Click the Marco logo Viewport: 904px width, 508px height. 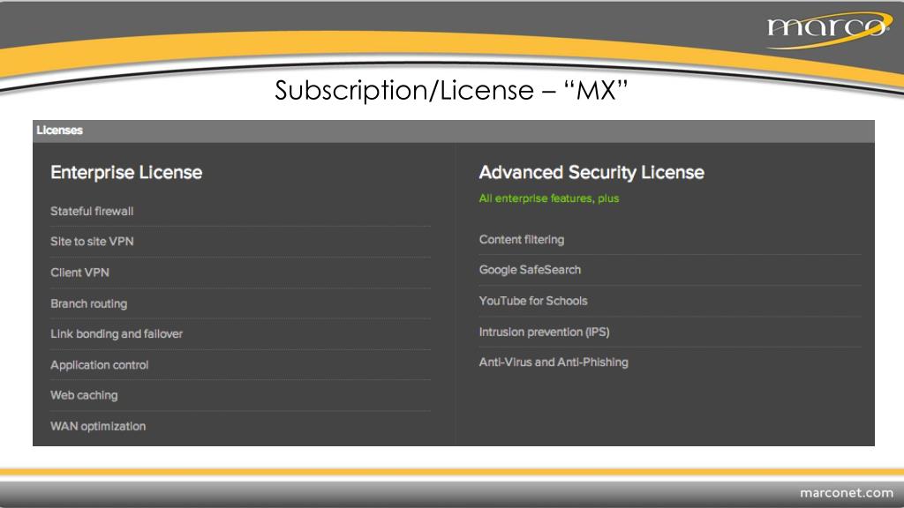pyautogui.click(x=829, y=29)
